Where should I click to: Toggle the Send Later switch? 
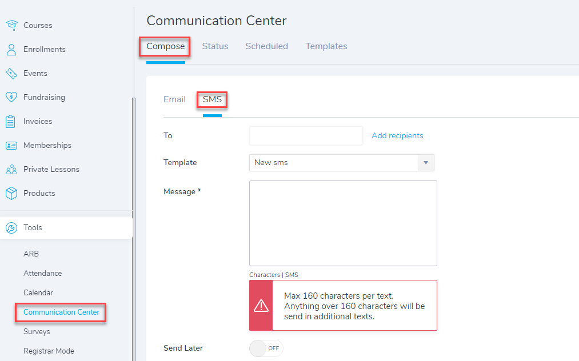(x=266, y=348)
